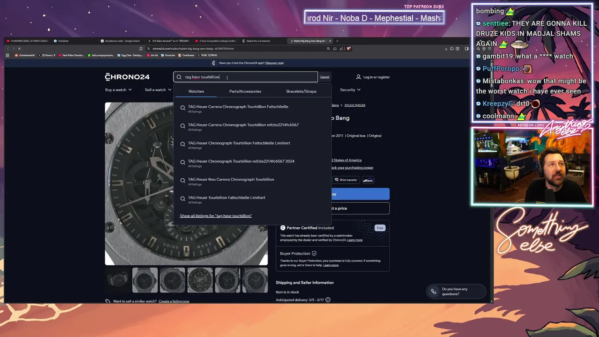Click Learn more under Partner Certified
This screenshot has height=337, width=599.
click(355, 240)
